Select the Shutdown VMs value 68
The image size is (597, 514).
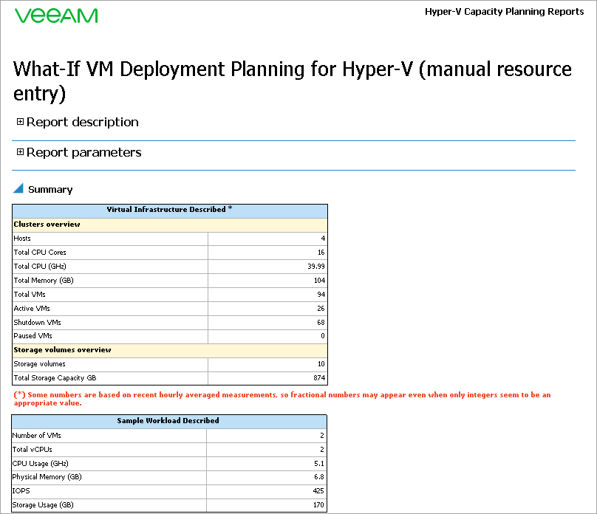(321, 323)
